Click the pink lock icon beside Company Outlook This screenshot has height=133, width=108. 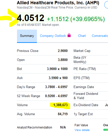tap(69, 35)
